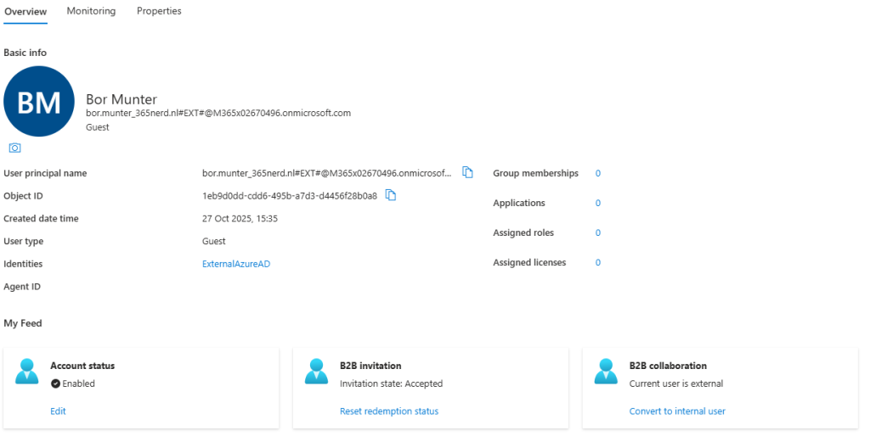The image size is (870, 442).
Task: Copy the Object ID value
Action: [x=391, y=195]
